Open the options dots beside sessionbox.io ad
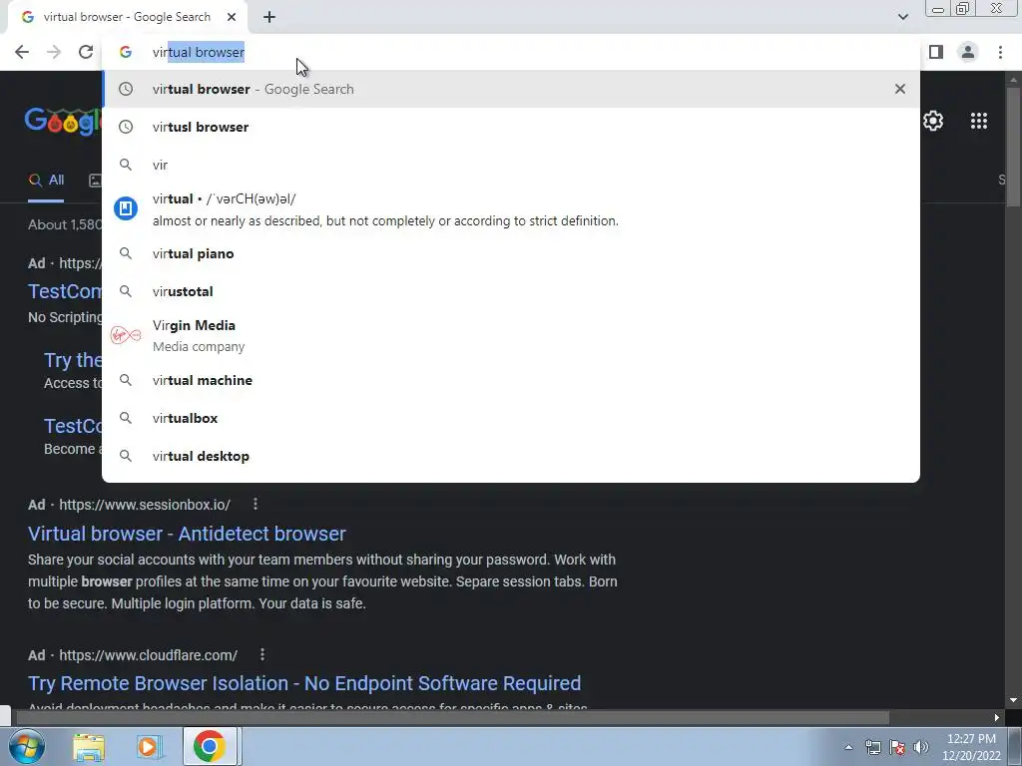The height and width of the screenshot is (766, 1022). pyautogui.click(x=255, y=504)
